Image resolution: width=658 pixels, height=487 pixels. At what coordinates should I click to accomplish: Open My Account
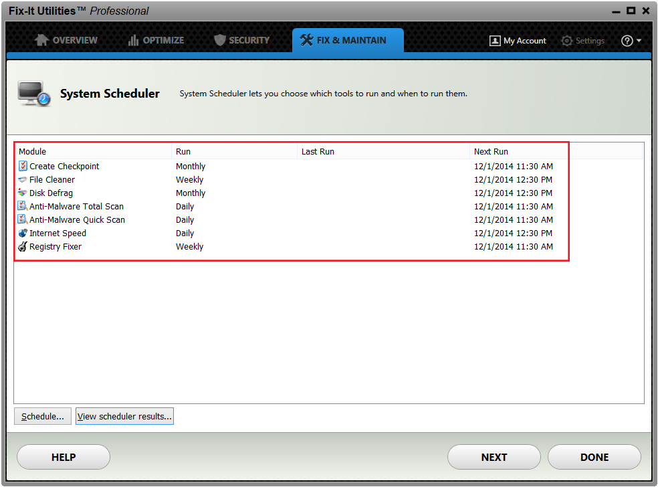[x=518, y=40]
